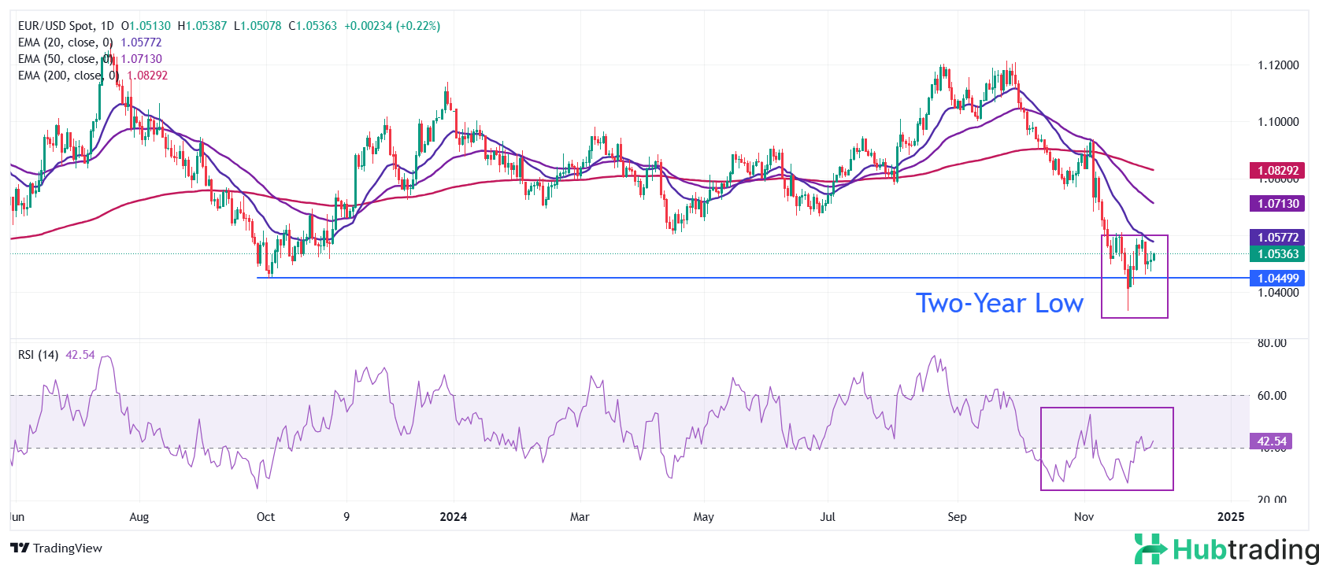Click the TradingView logo icon
The height and width of the screenshot is (565, 1319).
(20, 548)
